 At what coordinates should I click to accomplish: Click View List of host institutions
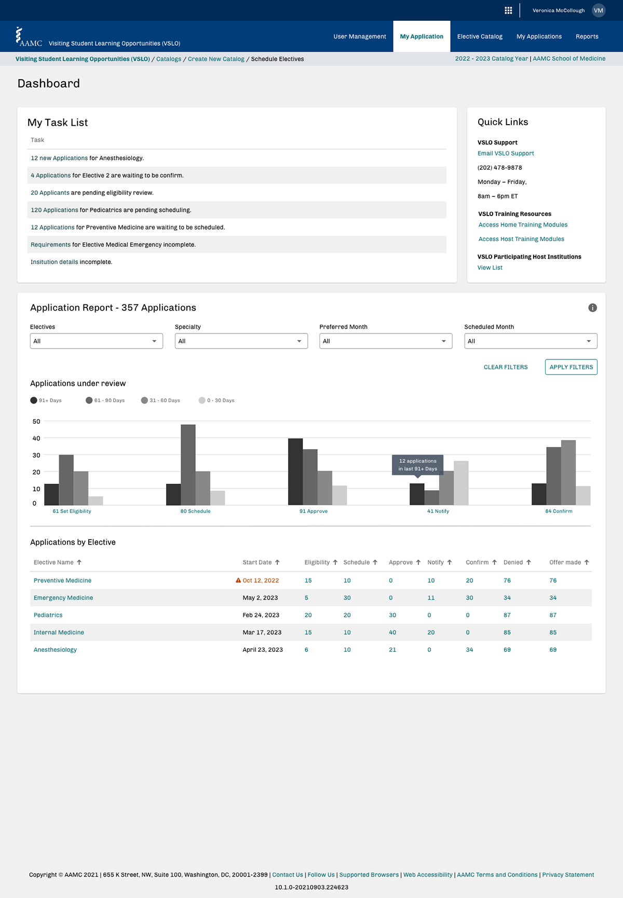click(490, 267)
